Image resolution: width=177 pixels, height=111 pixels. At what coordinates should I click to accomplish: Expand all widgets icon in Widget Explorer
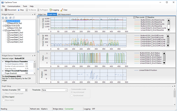(x=6, y=18)
